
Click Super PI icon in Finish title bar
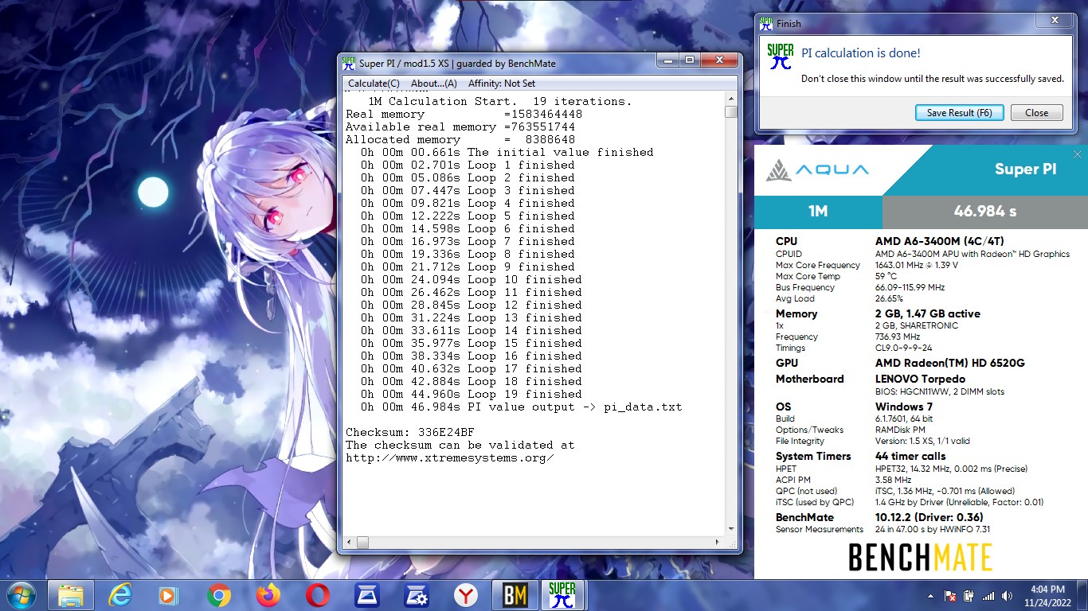(766, 23)
